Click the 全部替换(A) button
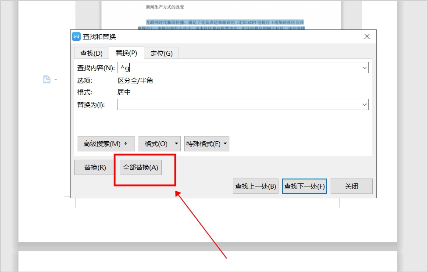 (141, 168)
